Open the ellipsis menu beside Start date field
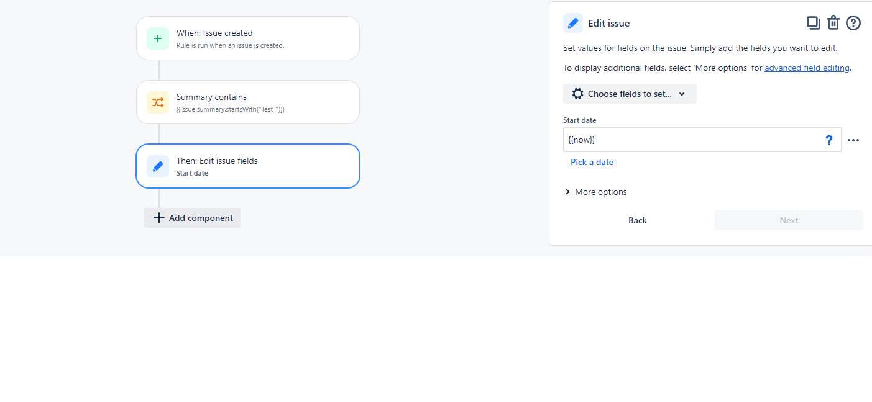Screen dimensions: 872x402 point(853,140)
